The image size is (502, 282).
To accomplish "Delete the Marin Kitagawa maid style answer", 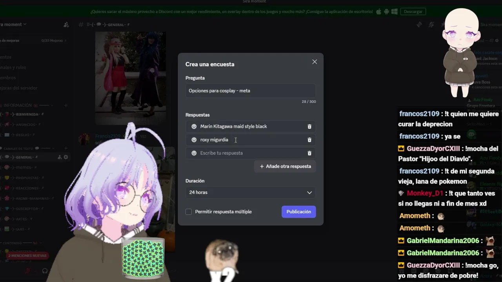I will pos(309,127).
